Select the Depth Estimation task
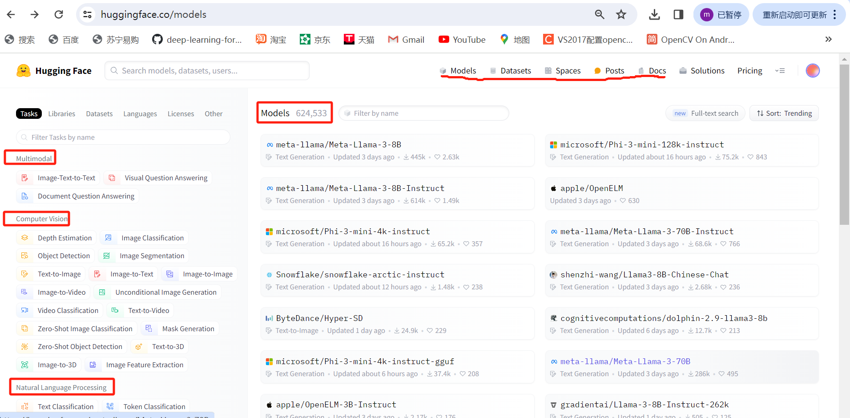 point(56,238)
